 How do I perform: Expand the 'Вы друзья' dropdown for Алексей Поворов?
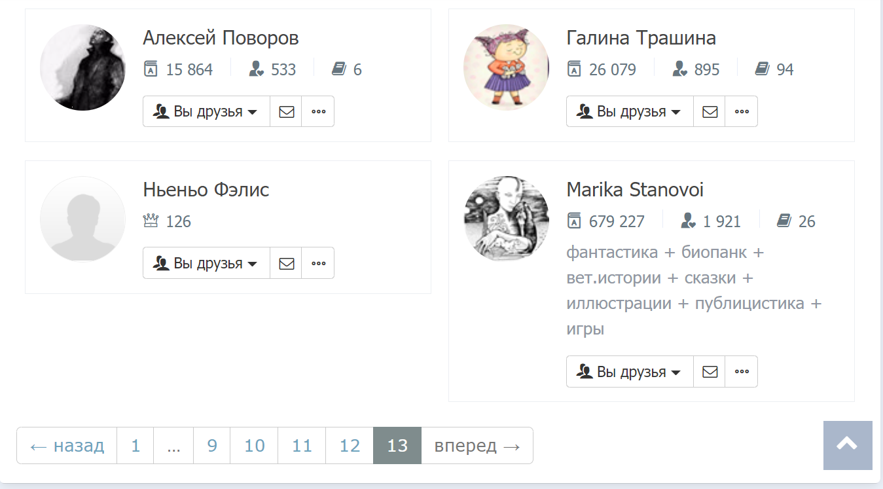[x=206, y=111]
